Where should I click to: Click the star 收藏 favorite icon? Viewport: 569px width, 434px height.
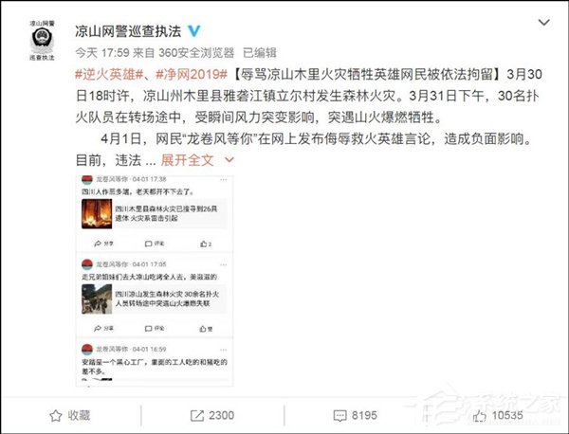(x=56, y=415)
